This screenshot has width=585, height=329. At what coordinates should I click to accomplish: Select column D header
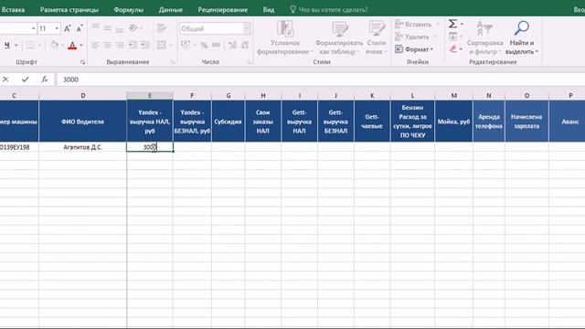click(83, 95)
